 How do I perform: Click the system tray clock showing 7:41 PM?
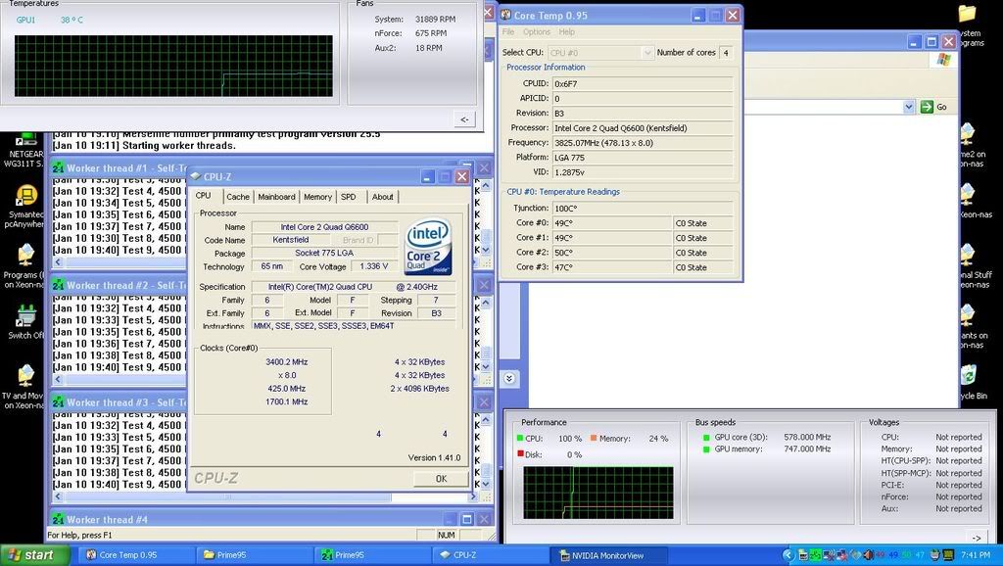point(976,555)
